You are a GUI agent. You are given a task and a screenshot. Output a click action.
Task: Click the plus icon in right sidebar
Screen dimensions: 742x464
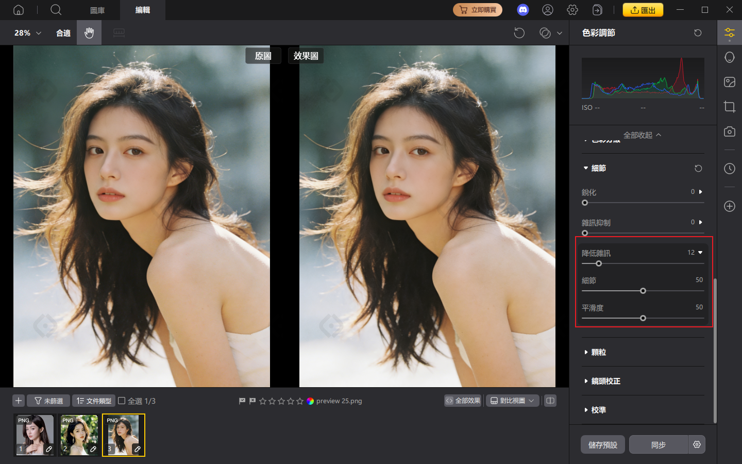click(729, 206)
